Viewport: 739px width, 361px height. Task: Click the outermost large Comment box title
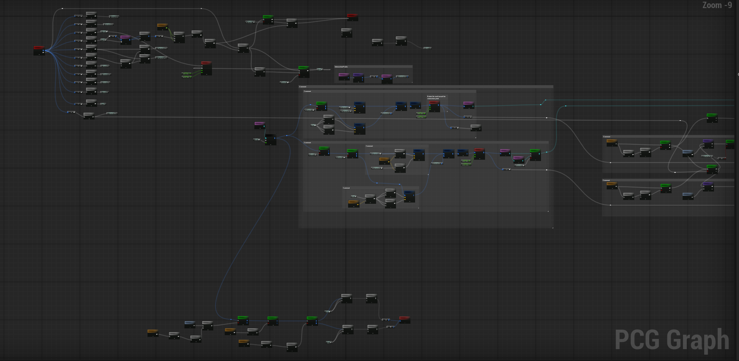(303, 87)
